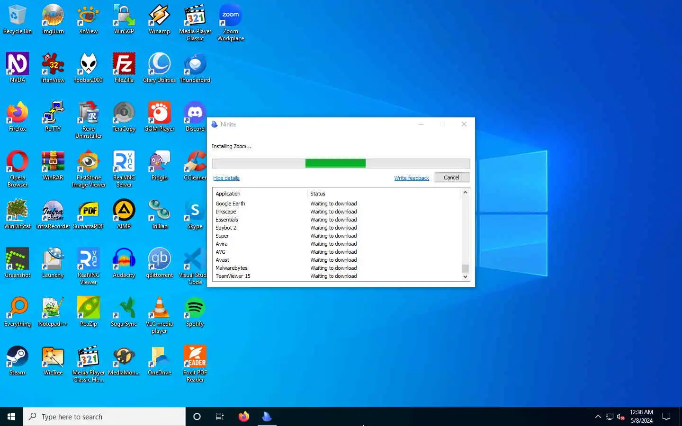Open the ImgBurn desktop icon
This screenshot has width=682, height=426.
point(53,19)
